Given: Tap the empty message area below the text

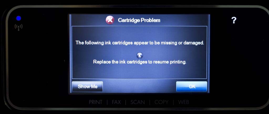Looking at the screenshot, I should (x=139, y=71).
